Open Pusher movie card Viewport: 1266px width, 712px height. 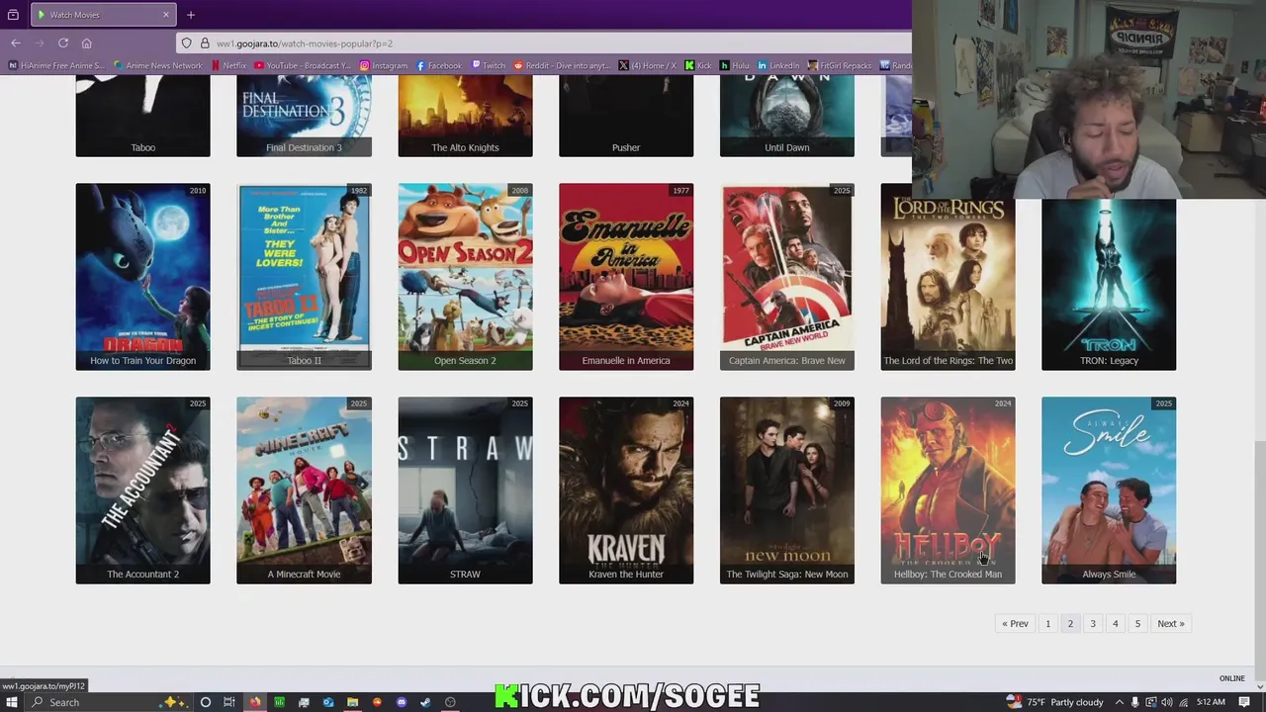[x=626, y=117]
